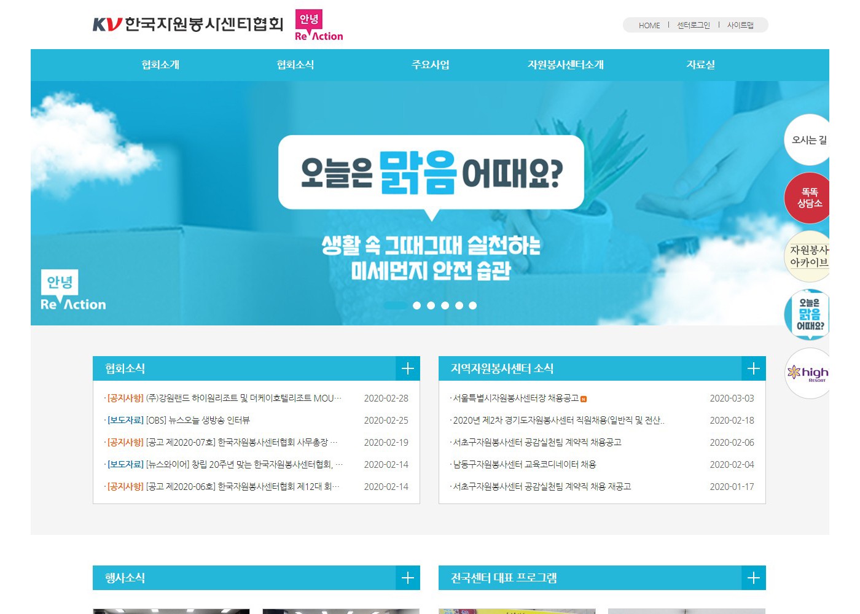The width and height of the screenshot is (860, 614).
Task: Open the red 똑똑 상담소 side button
Action: point(808,198)
